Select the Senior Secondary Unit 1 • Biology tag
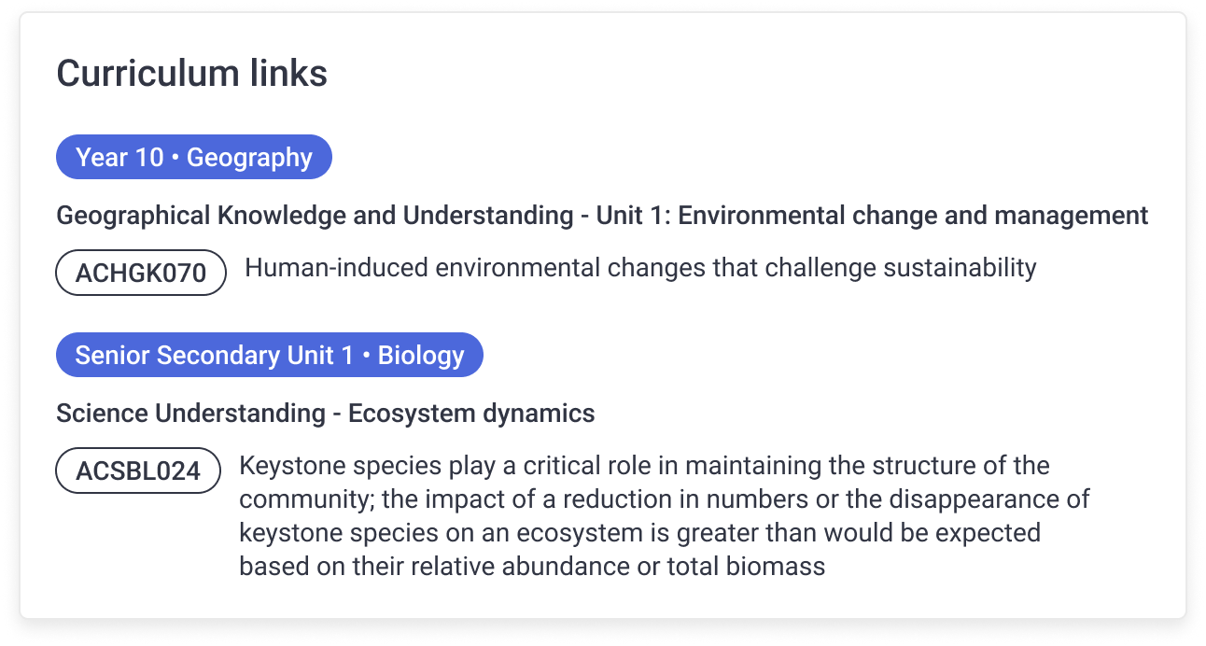The image size is (1206, 646). pyautogui.click(x=270, y=355)
